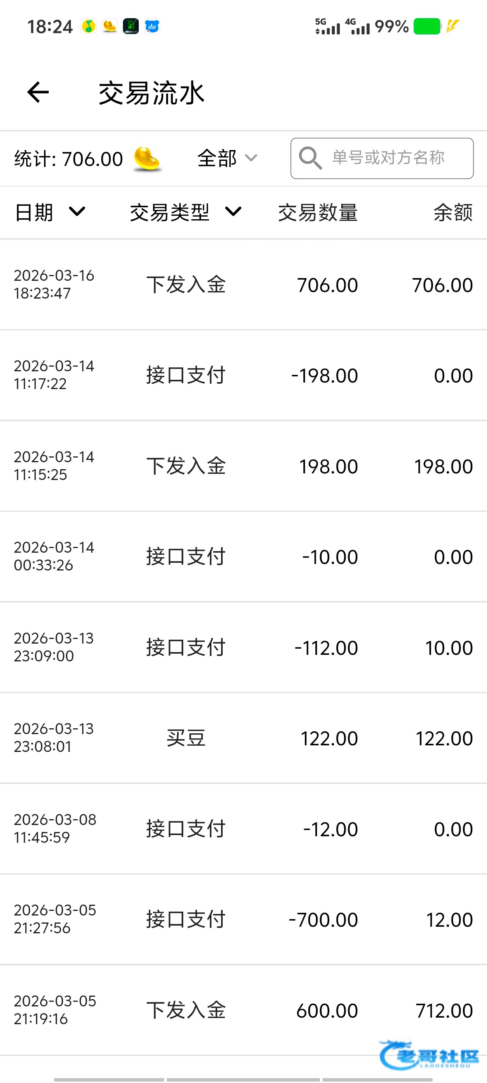Tap the 5G signal strength icon

click(327, 26)
